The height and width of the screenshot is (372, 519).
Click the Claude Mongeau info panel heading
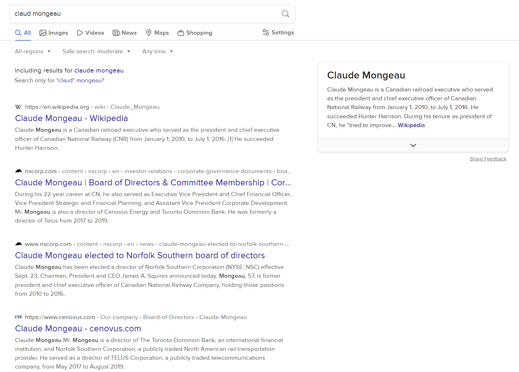[366, 75]
